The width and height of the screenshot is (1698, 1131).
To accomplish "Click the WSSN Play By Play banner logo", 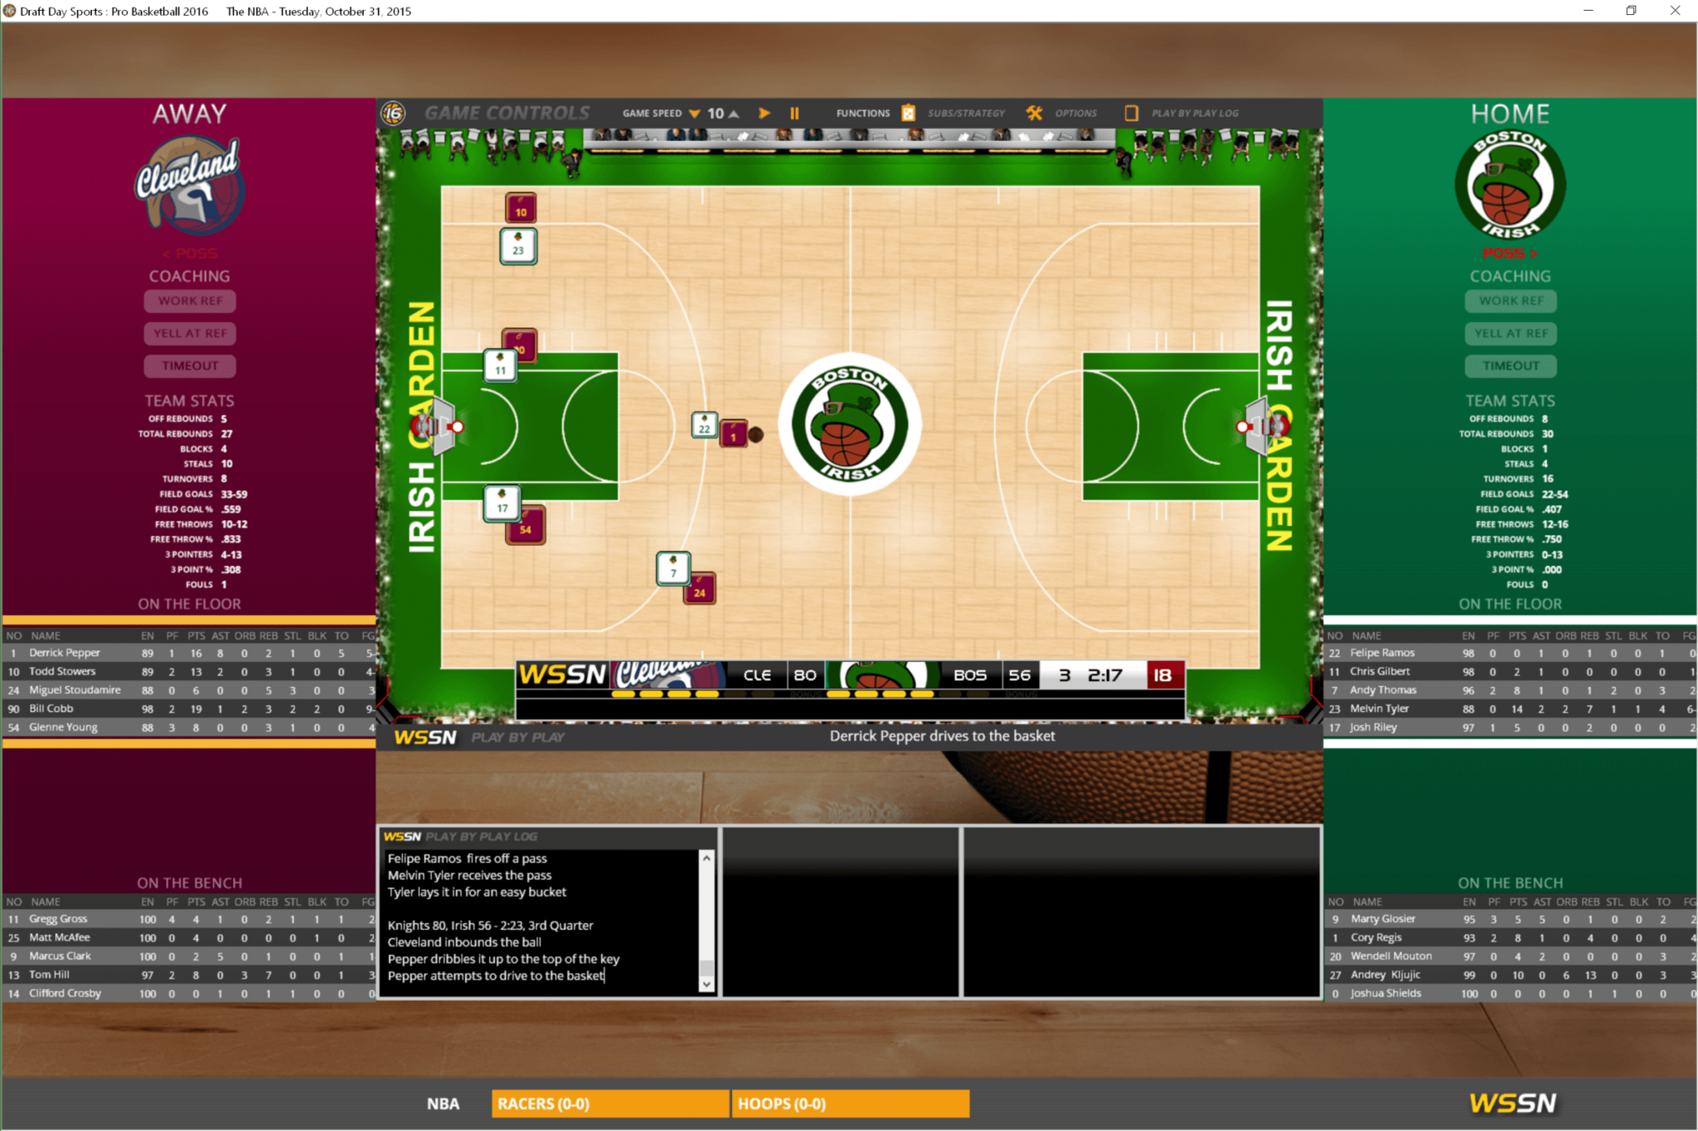I will pyautogui.click(x=424, y=737).
